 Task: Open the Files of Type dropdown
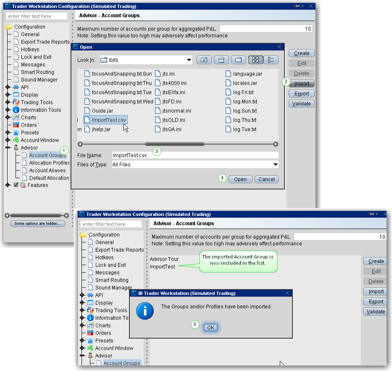275,165
